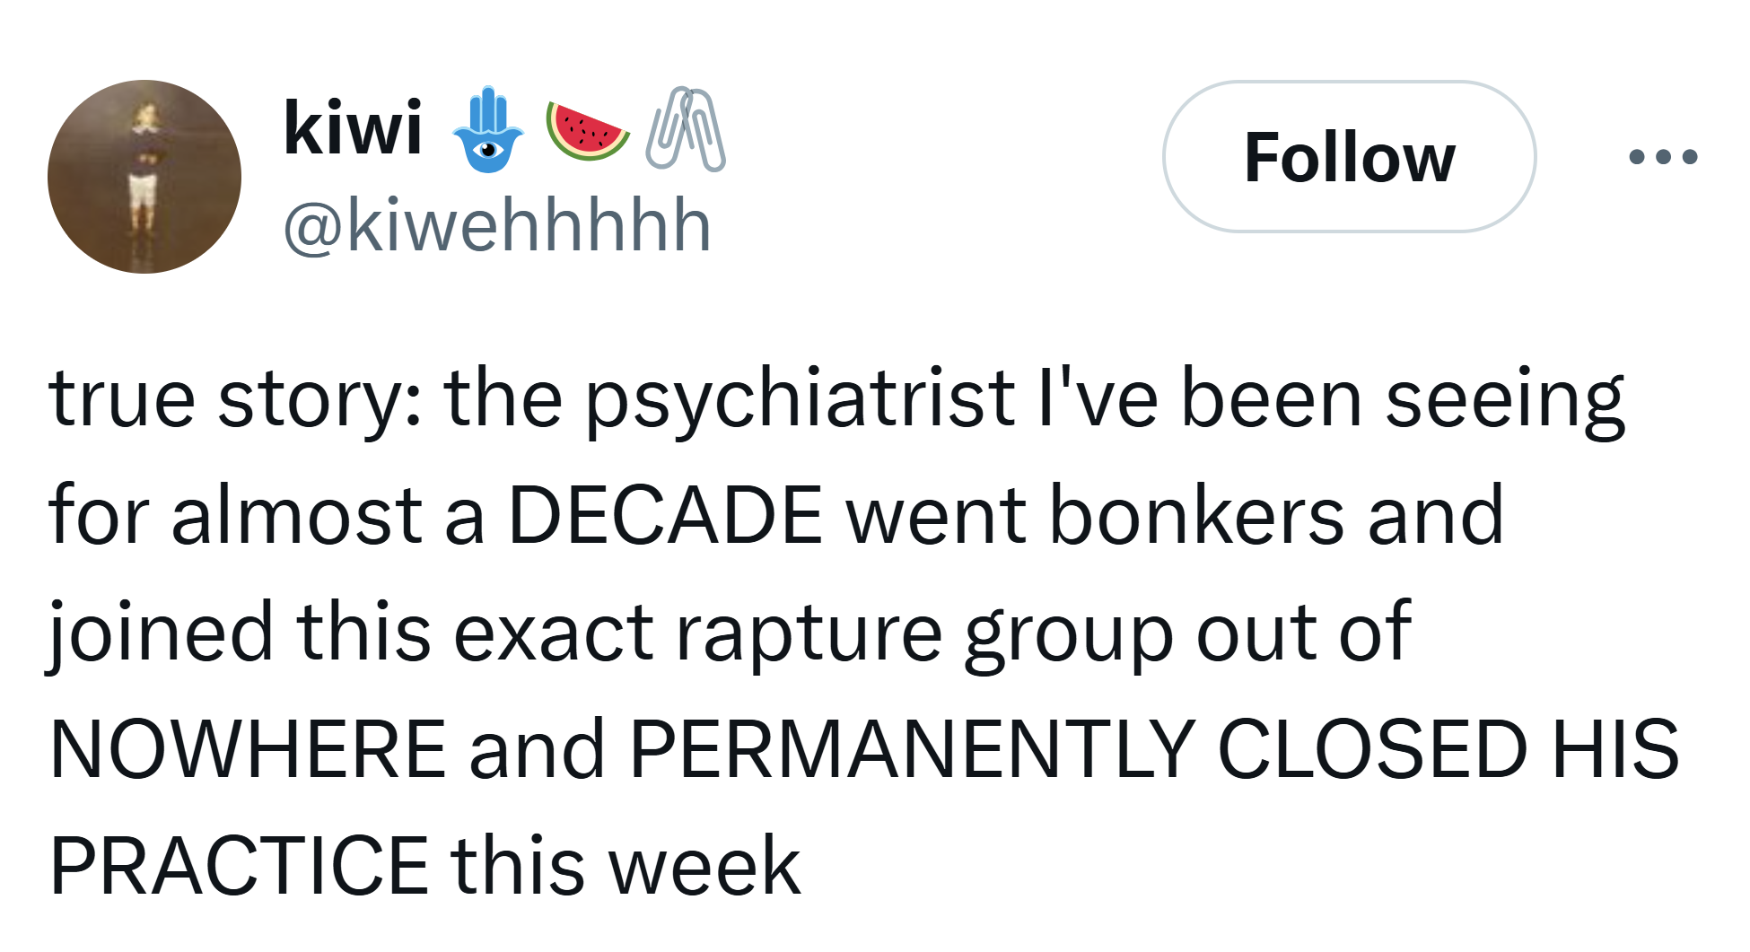The image size is (1750, 952).
Task: Click the word "bonkers" in the tweet
Action: 1196,515
